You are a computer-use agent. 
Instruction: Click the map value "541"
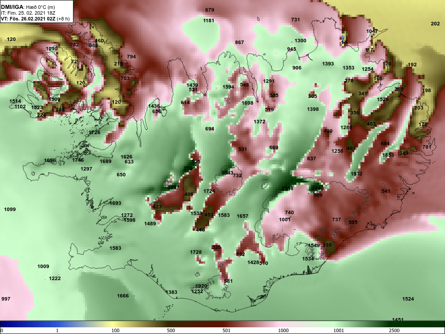[386, 191]
